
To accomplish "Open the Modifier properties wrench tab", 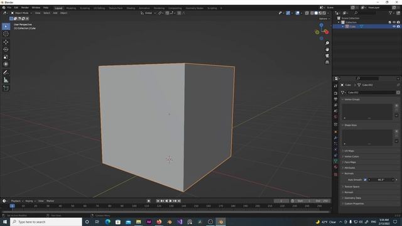I will (335, 138).
